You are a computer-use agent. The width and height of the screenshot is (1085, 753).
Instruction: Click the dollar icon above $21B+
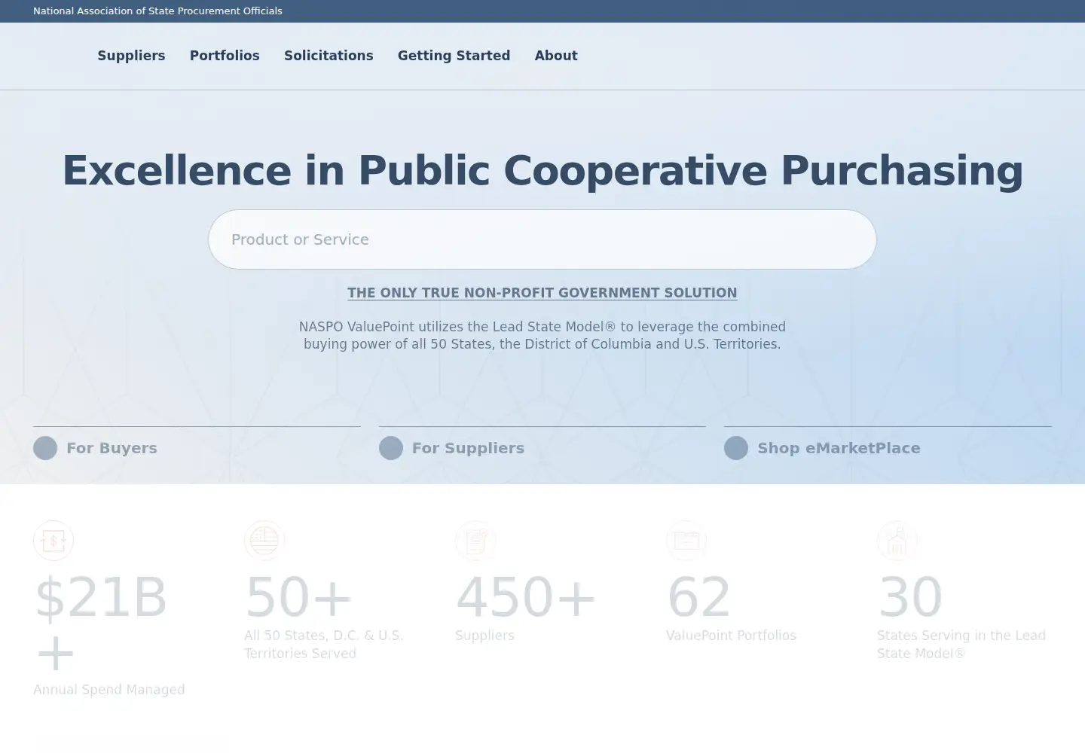53,541
